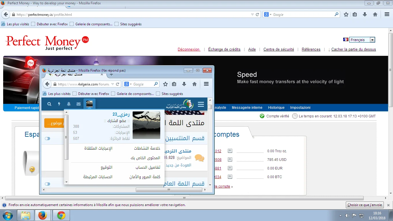Image resolution: width=393 pixels, height=221 pixels.
Task: Open the Références link
Action: point(311,49)
